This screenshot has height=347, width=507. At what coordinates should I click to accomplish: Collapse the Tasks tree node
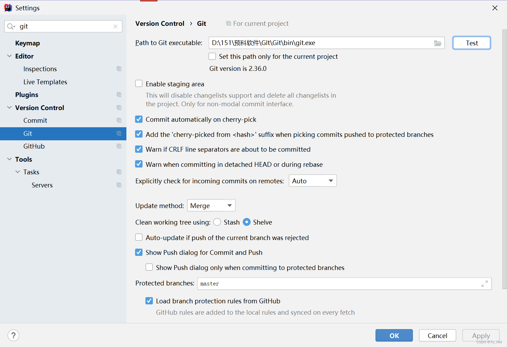(18, 172)
